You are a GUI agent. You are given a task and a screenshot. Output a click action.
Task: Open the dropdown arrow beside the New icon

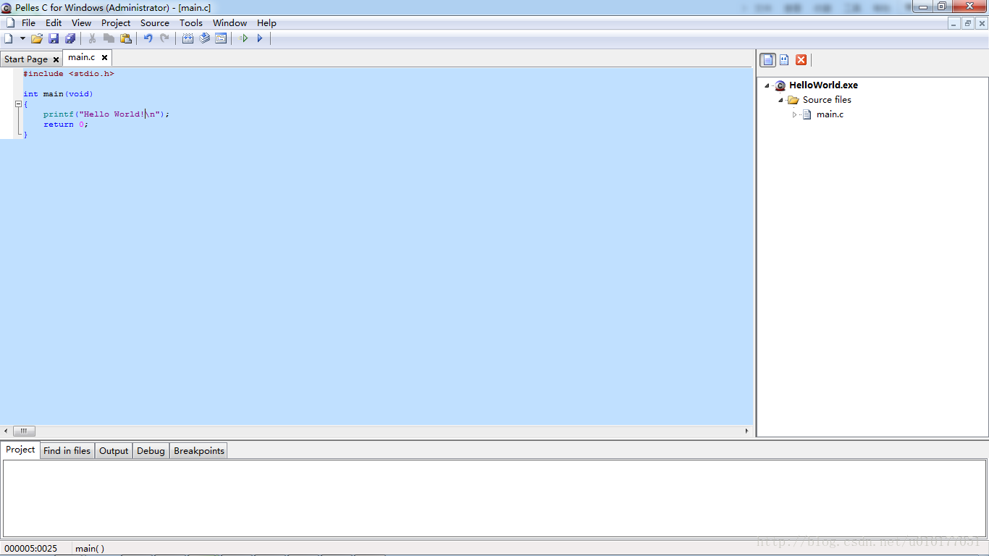(22, 38)
